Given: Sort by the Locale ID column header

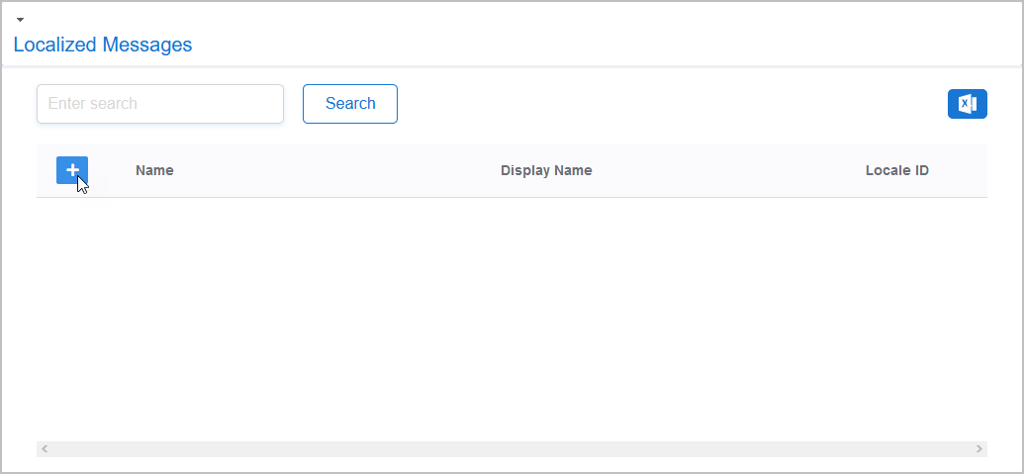Looking at the screenshot, I should click(x=896, y=170).
